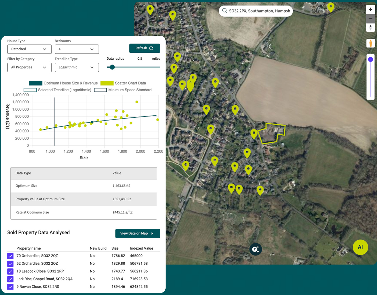Click the dark optimum point on chart
377x295 pixels.
(92, 122)
